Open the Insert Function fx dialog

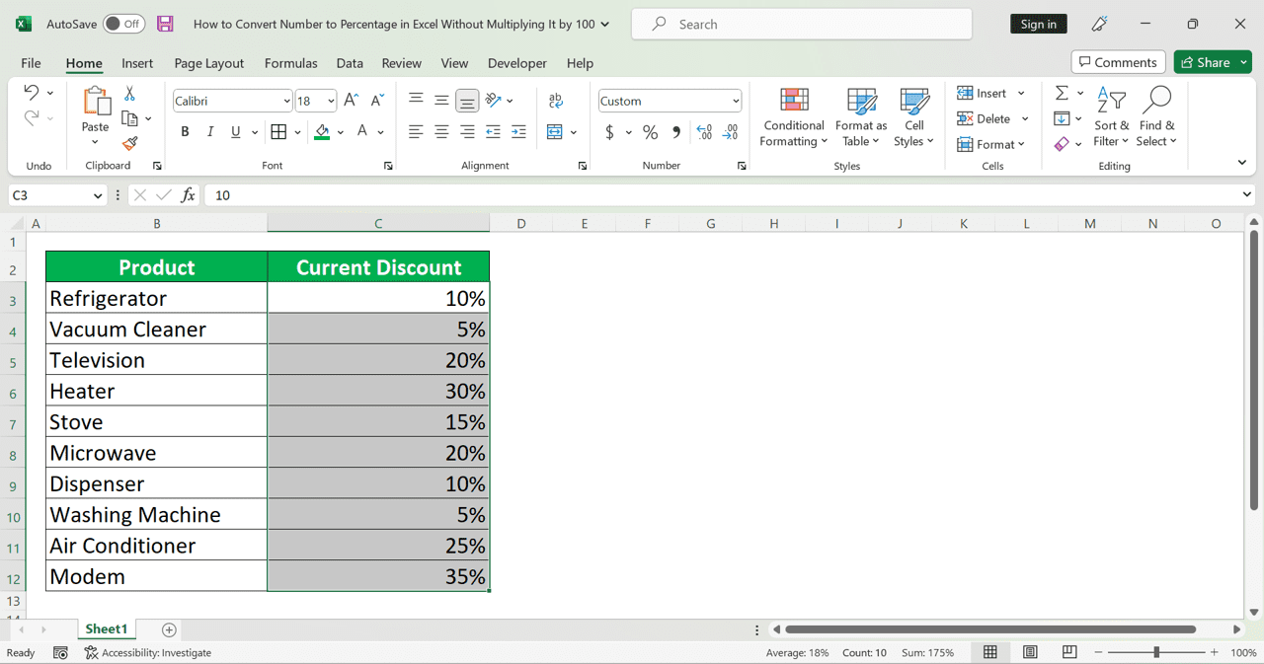pos(188,195)
